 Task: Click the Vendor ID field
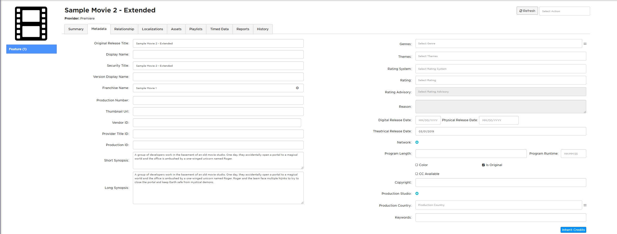(x=217, y=123)
